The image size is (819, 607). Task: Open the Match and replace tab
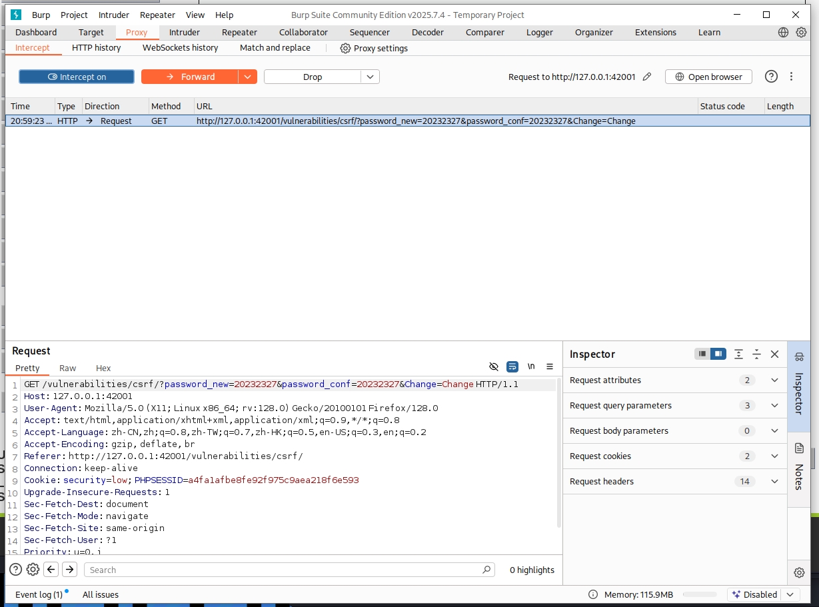pos(275,47)
